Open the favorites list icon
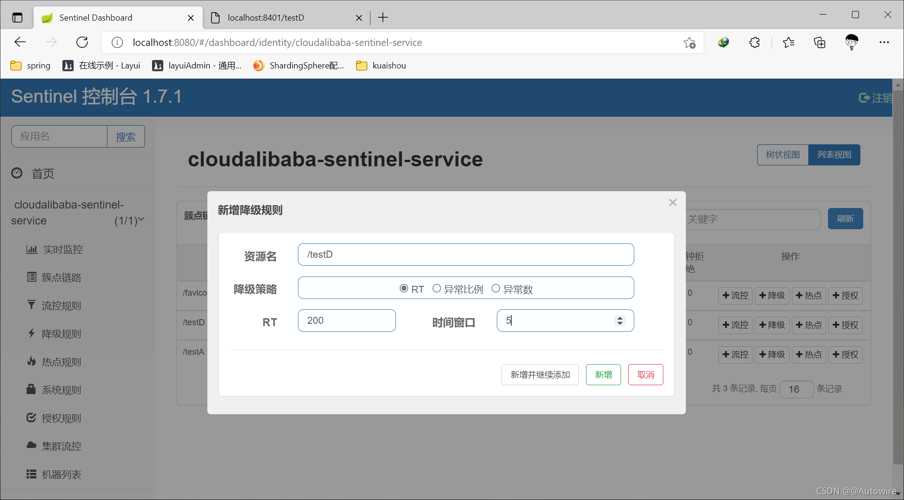This screenshot has width=904, height=500. [x=789, y=43]
